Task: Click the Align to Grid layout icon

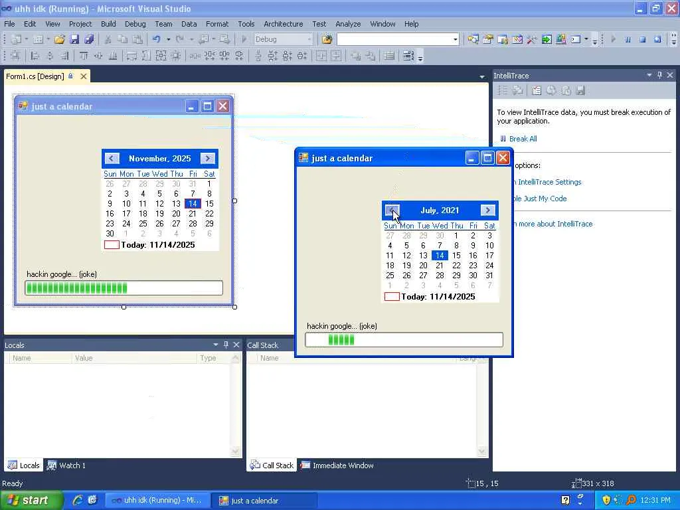Action: (x=15, y=56)
